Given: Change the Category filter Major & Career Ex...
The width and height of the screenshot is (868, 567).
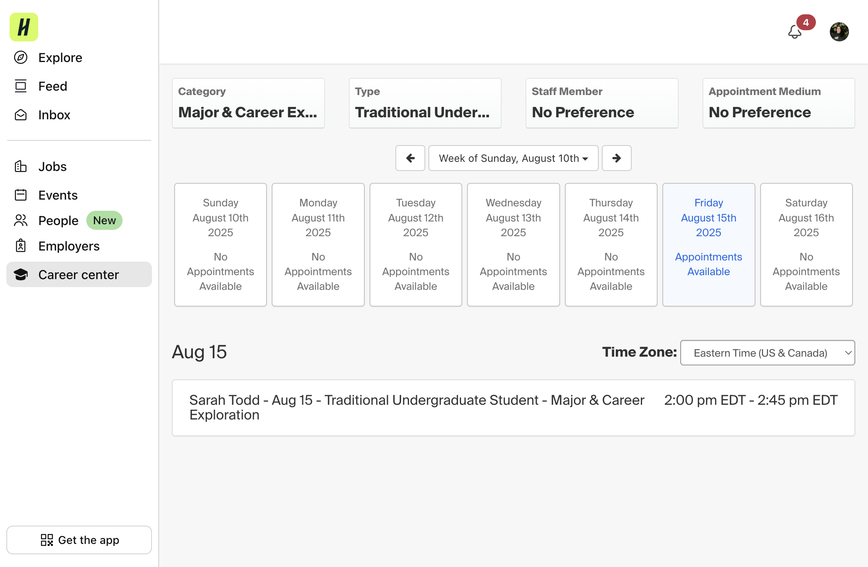Looking at the screenshot, I should [x=248, y=103].
